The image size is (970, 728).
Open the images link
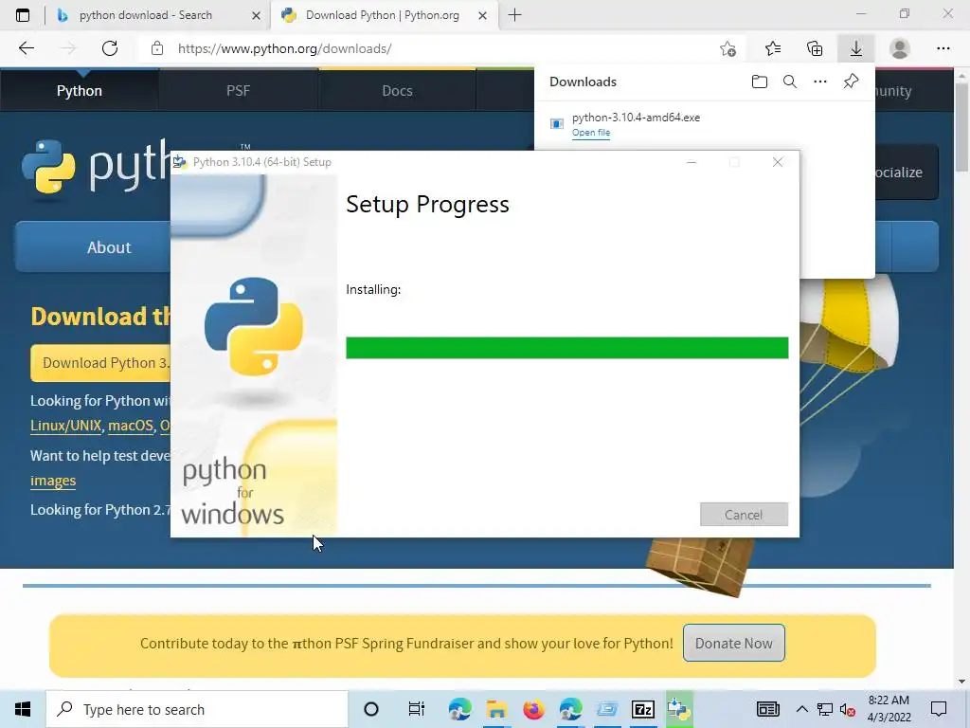(x=53, y=481)
